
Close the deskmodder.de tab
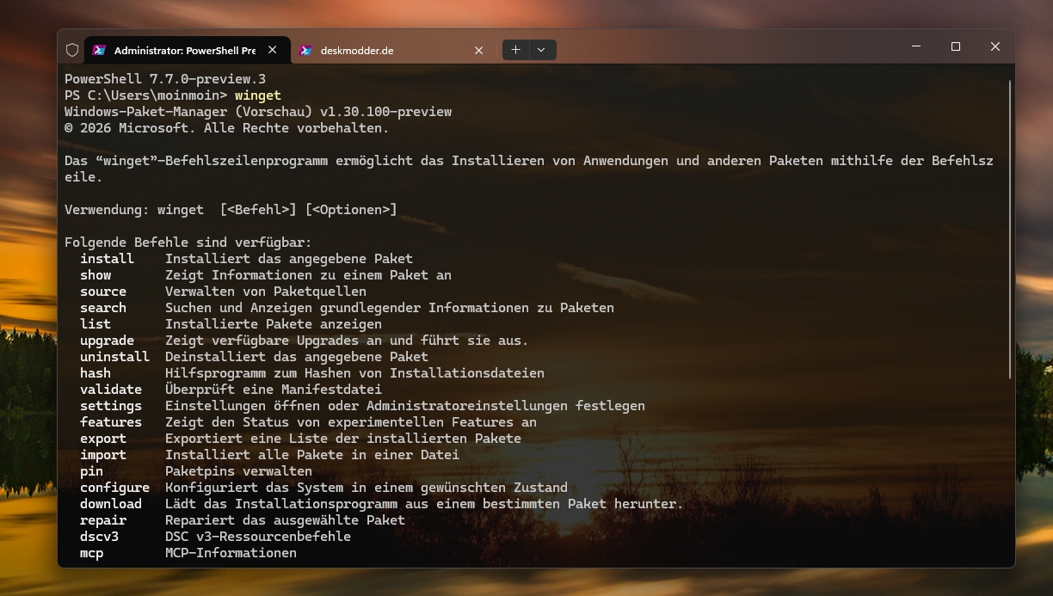(479, 50)
